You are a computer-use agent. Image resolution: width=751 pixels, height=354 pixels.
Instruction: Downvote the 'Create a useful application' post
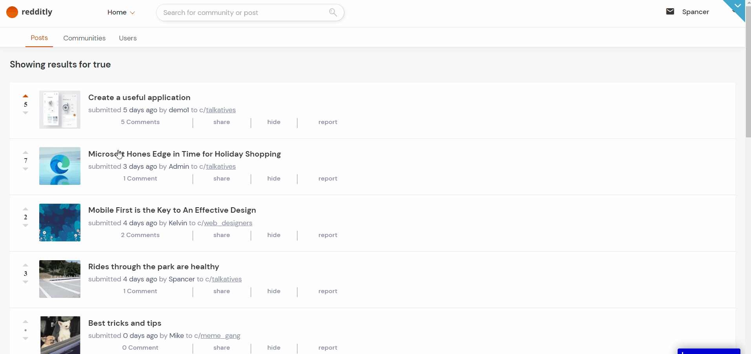tap(26, 113)
